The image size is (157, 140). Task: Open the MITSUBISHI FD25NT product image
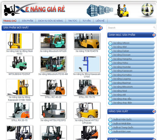pyautogui.click(x=19, y=64)
